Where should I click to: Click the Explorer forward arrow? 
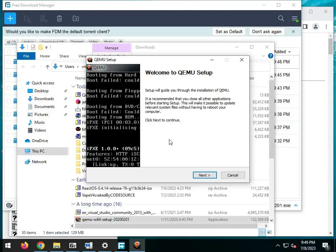tap(33, 67)
